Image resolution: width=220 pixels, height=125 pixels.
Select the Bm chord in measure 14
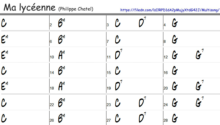(x=62, y=70)
